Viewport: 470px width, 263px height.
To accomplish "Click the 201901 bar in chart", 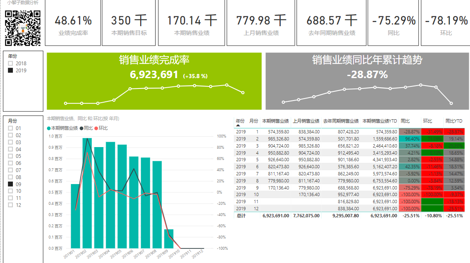I will [76, 216].
